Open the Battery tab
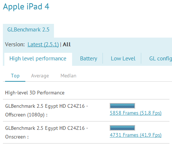This screenshot has width=172, height=145. pyautogui.click(x=89, y=59)
